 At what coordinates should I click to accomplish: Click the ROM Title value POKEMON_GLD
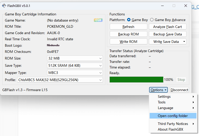pyautogui.click(x=60, y=26)
